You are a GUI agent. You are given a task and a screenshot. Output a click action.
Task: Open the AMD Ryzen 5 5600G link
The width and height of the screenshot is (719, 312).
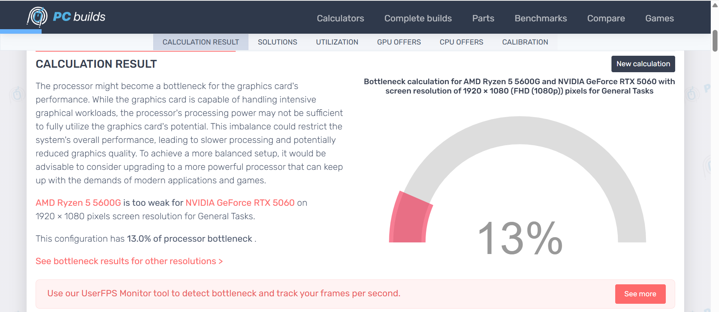(78, 203)
